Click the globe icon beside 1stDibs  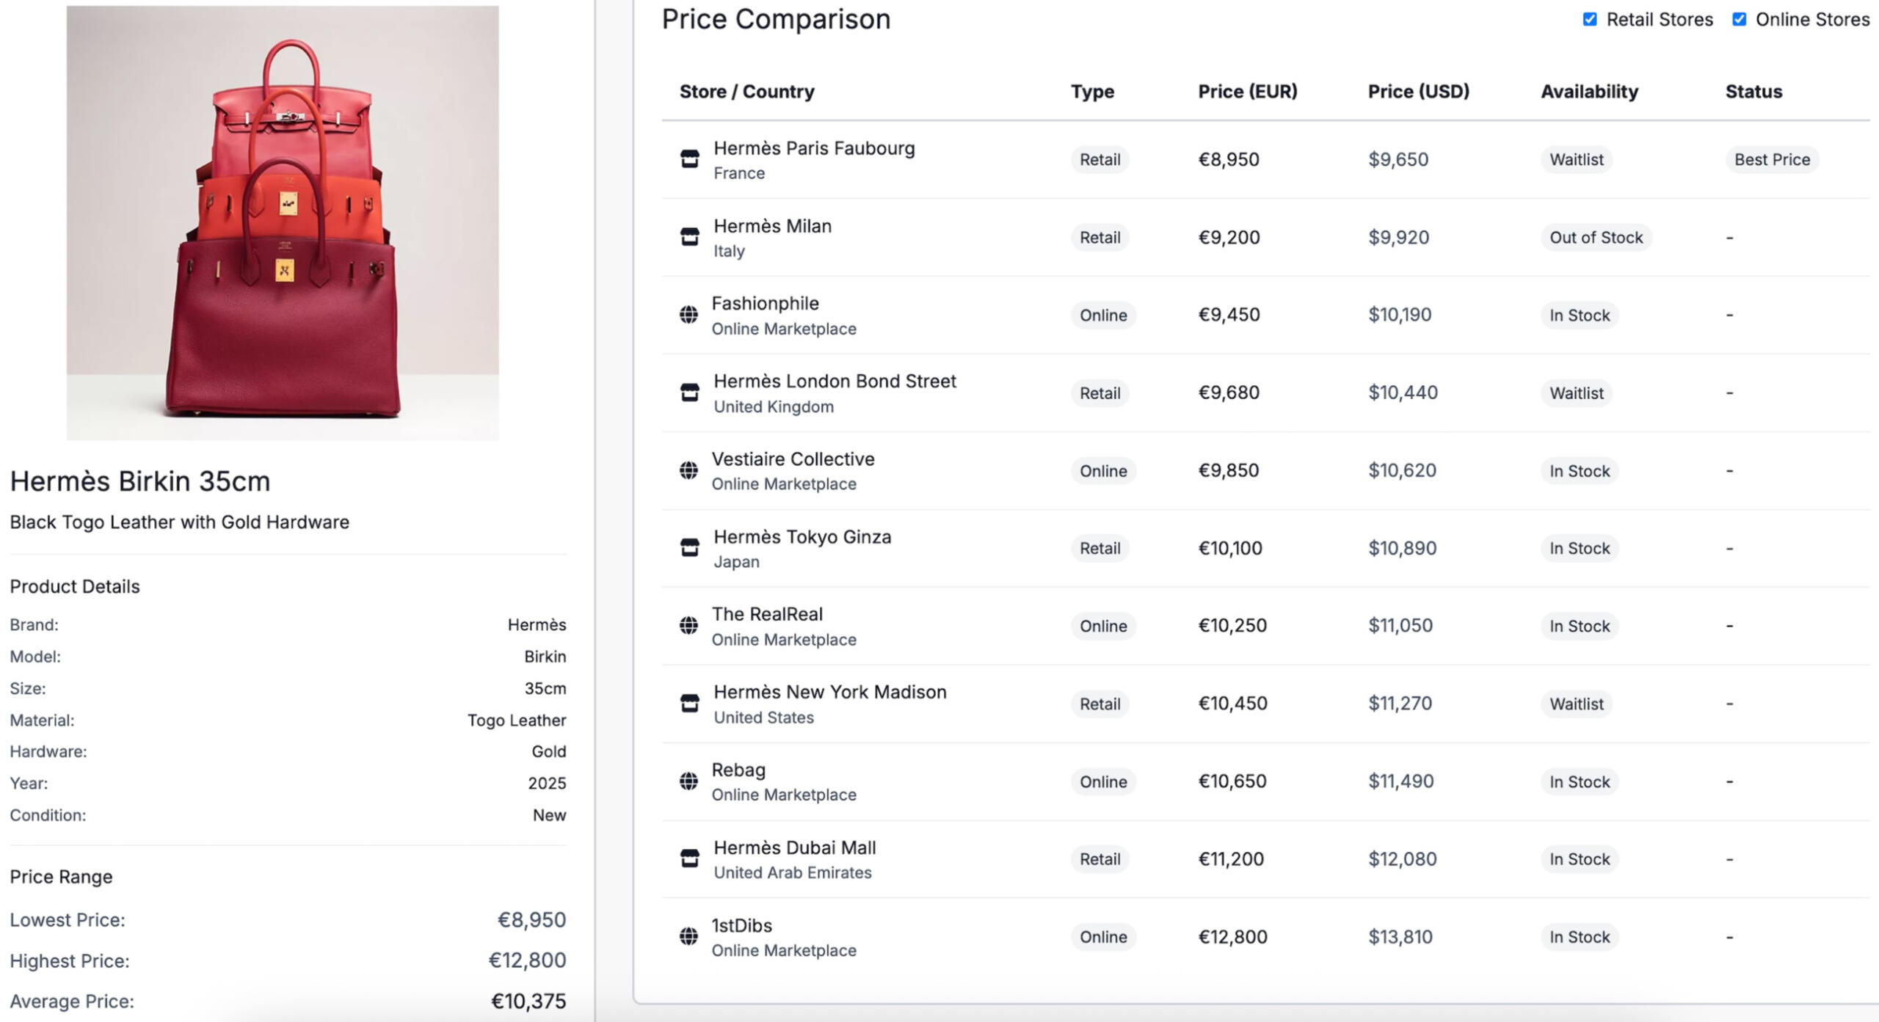click(688, 937)
